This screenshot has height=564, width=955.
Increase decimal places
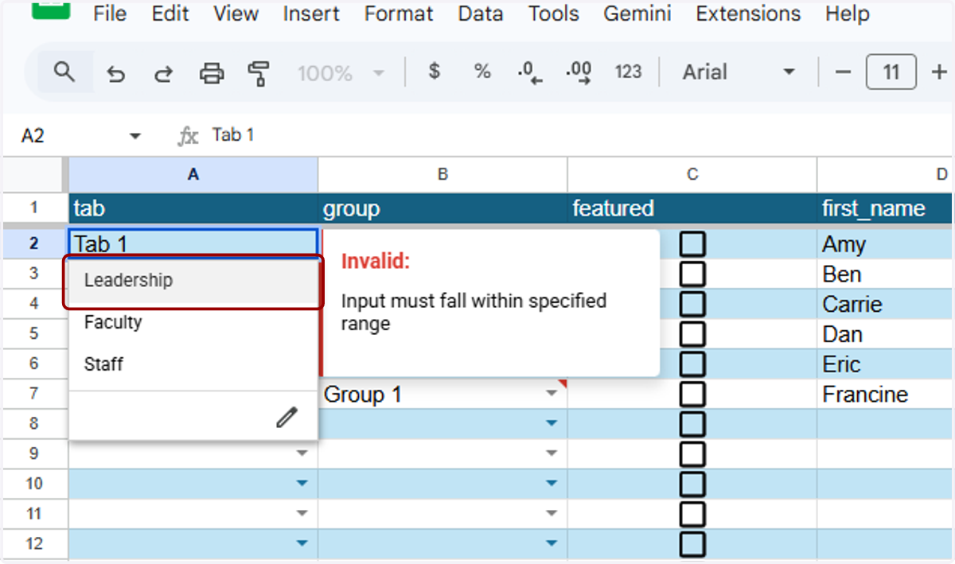579,72
